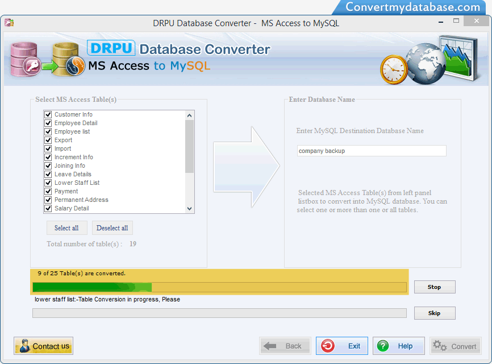Click the red power icon on Exit
The width and height of the screenshot is (492, 364).
pyautogui.click(x=328, y=346)
